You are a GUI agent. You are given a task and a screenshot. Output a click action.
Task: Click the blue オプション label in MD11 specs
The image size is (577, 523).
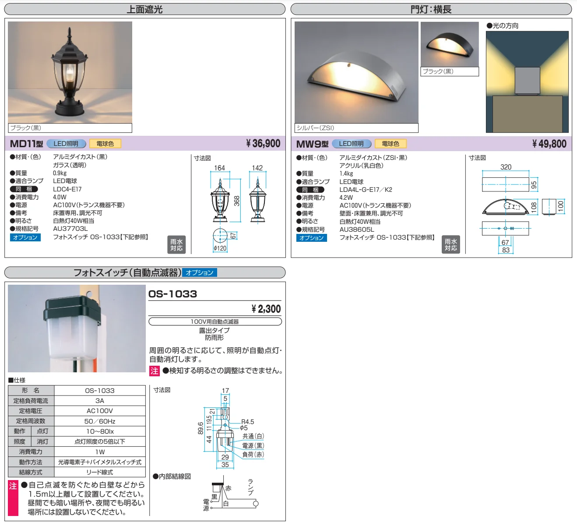tap(25, 237)
